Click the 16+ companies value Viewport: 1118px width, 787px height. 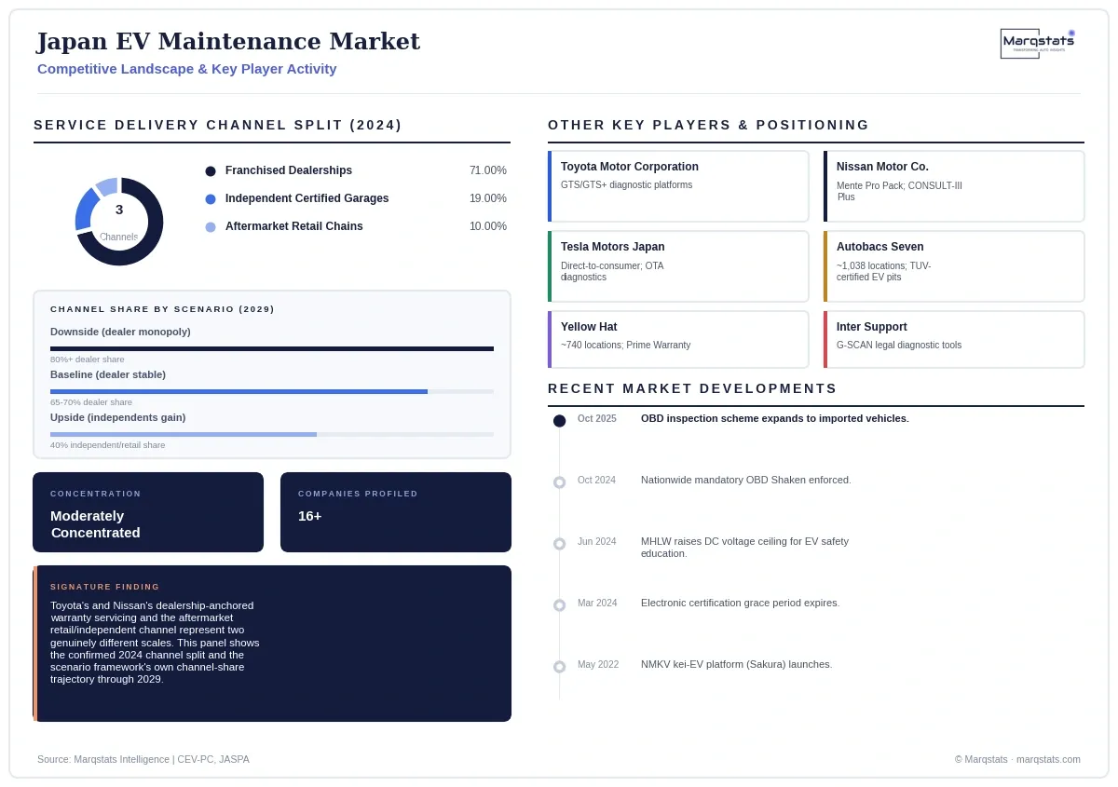point(309,516)
